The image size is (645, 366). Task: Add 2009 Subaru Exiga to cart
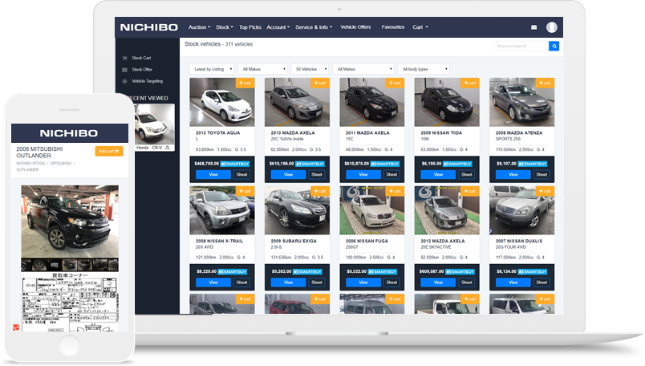coord(319,191)
